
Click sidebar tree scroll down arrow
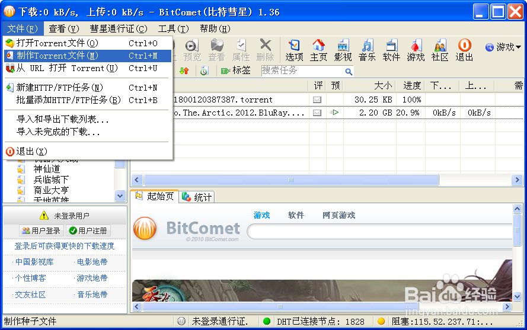(x=120, y=196)
